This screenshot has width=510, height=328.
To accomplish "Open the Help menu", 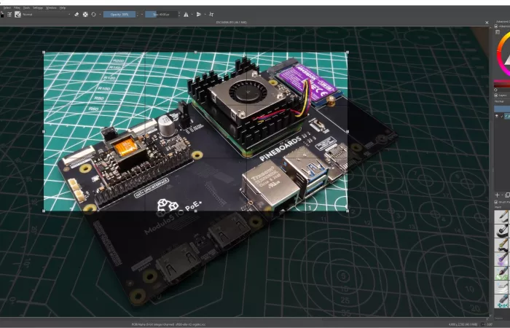I will (x=63, y=7).
